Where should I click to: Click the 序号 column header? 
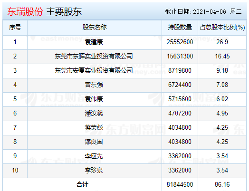point(15,27)
